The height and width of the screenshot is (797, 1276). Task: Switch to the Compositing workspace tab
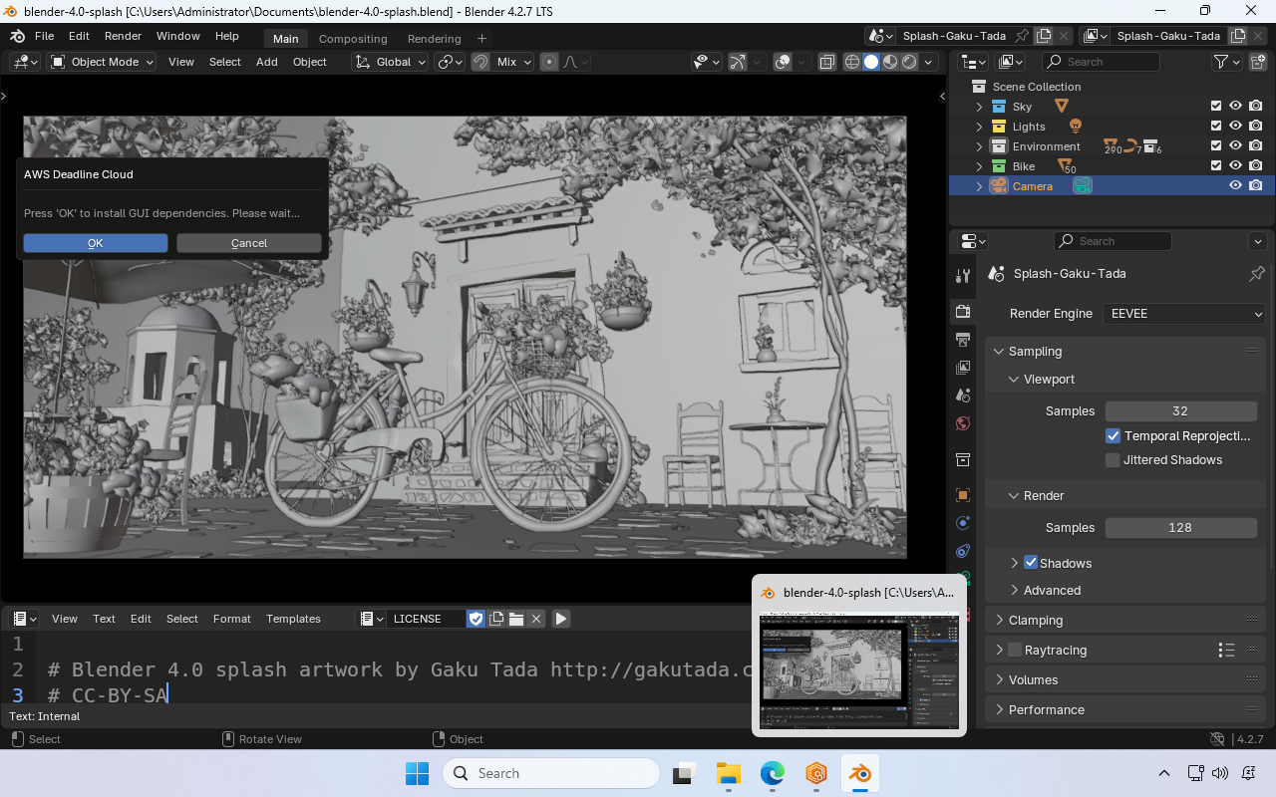pyautogui.click(x=353, y=38)
